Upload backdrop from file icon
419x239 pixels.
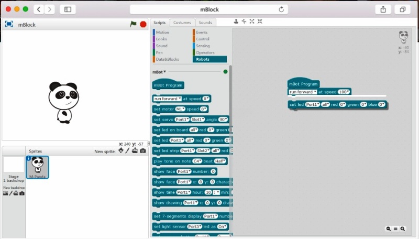click(16, 193)
